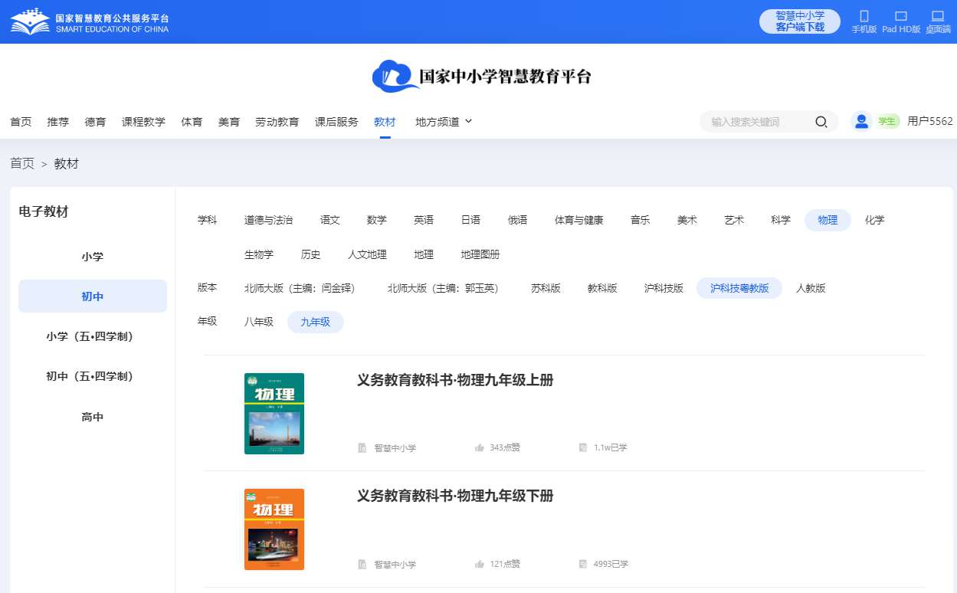Viewport: 957px width, 593px height.
Task: Choose subject 音乐
Action: (641, 220)
